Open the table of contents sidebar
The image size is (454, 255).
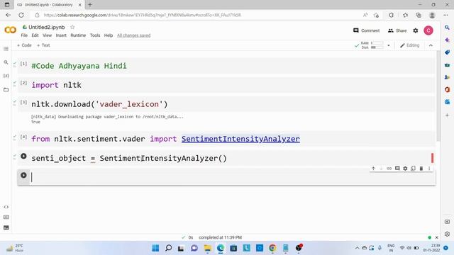(6, 49)
